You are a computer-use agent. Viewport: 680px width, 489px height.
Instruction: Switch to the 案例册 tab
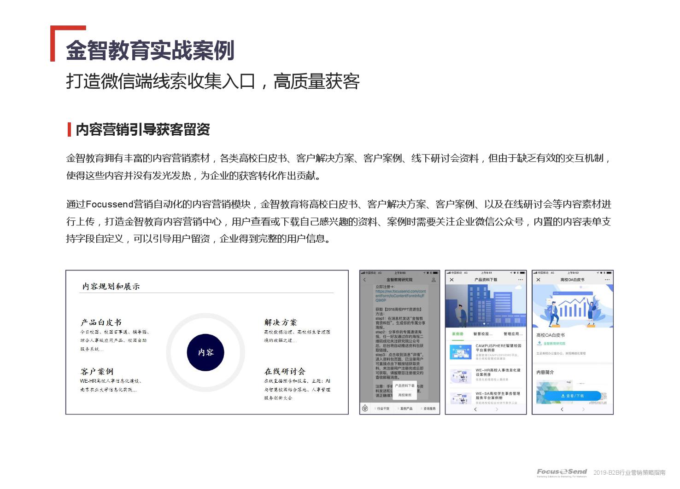457,334
